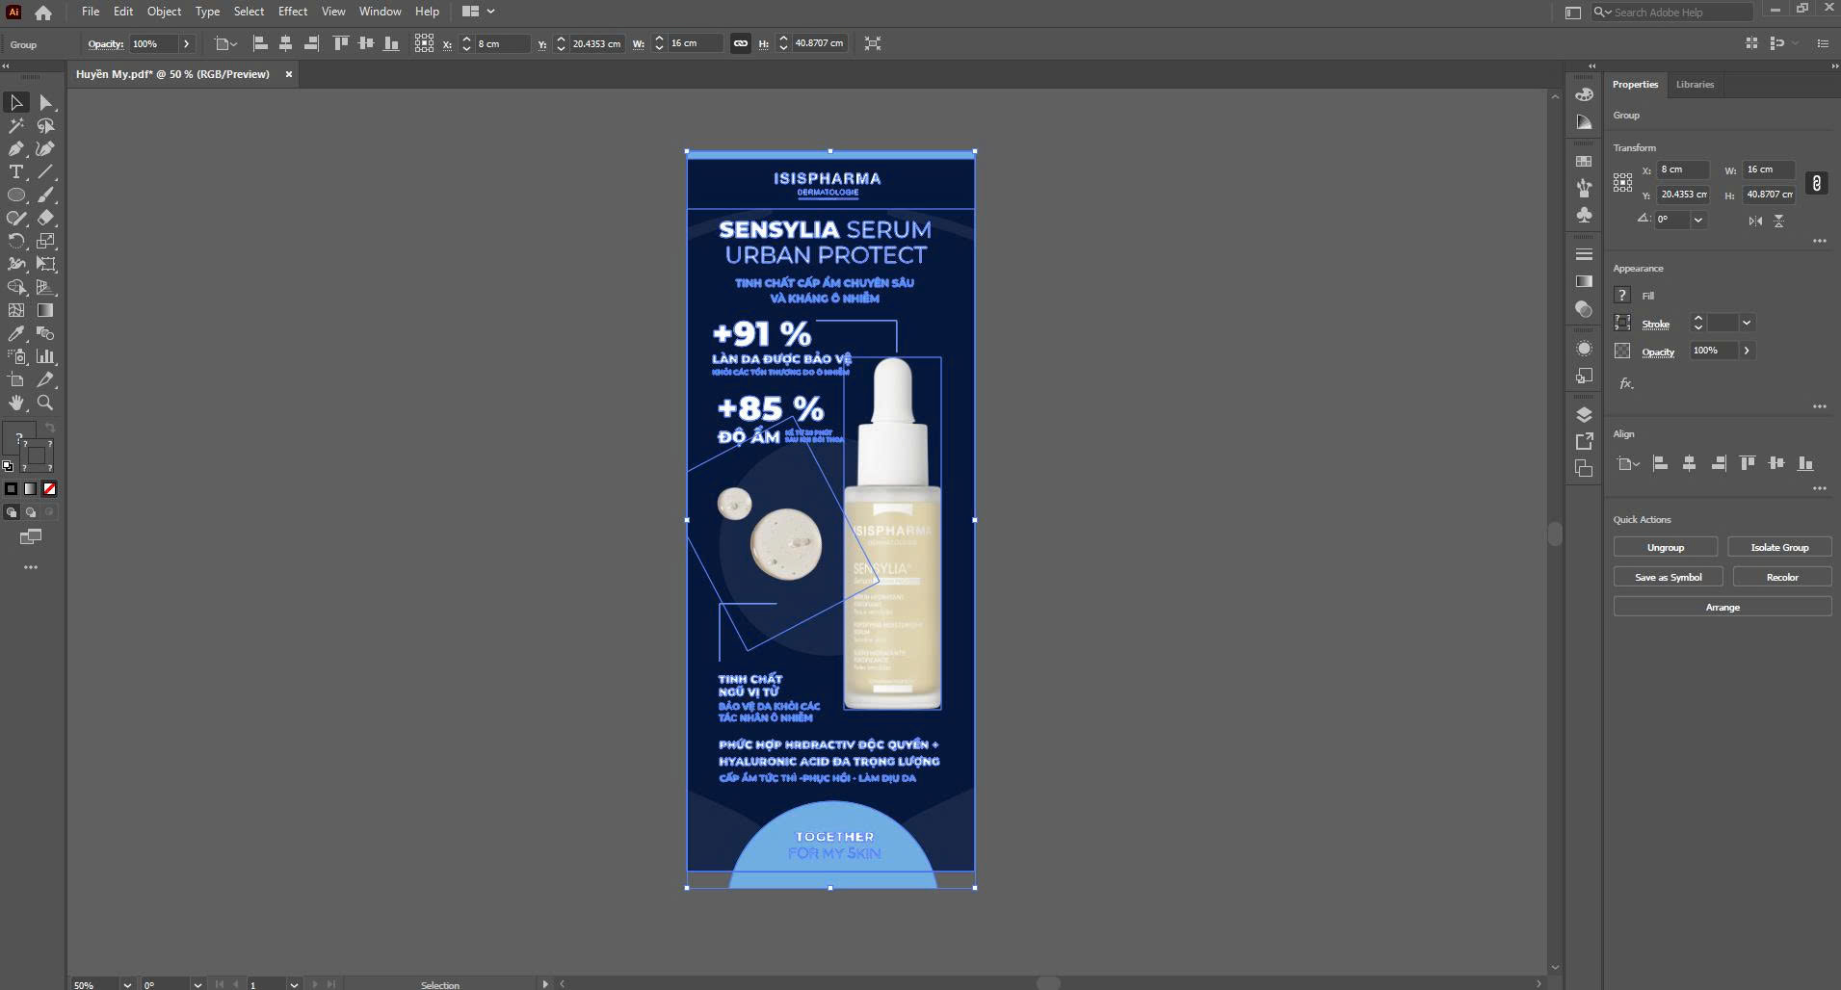
Task: Open the Stroke weight dropdown in Appearance
Action: tap(1747, 324)
